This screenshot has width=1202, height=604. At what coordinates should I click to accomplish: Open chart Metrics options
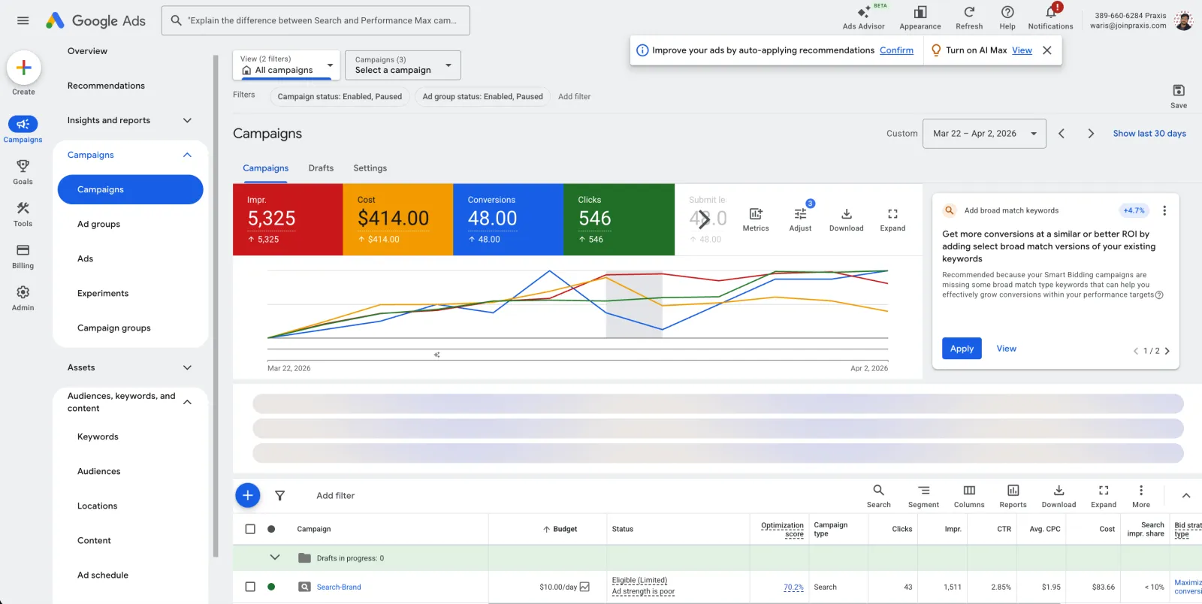[x=756, y=219]
